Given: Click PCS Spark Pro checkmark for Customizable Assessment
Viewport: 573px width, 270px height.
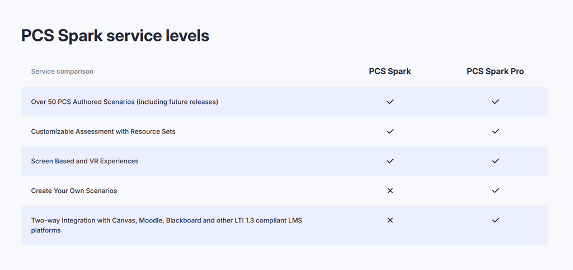Looking at the screenshot, I should (x=495, y=131).
